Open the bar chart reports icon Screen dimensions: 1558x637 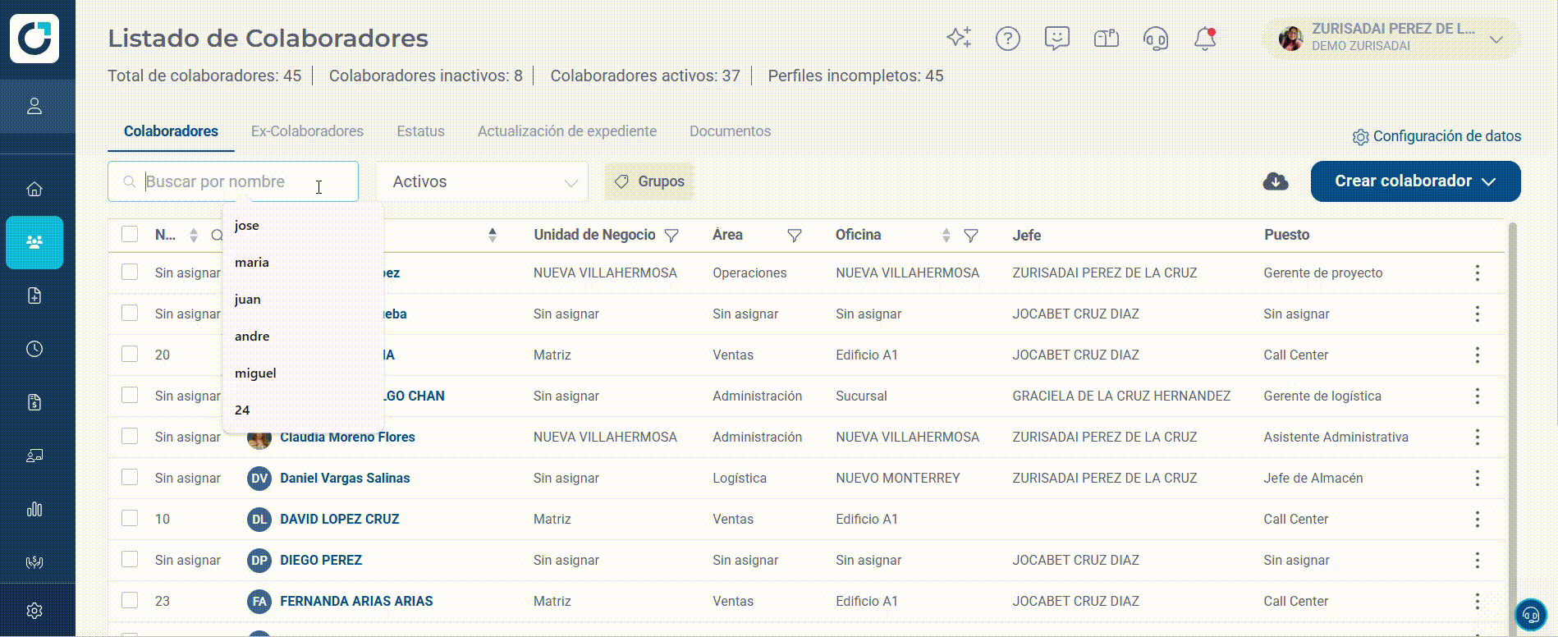coord(34,509)
